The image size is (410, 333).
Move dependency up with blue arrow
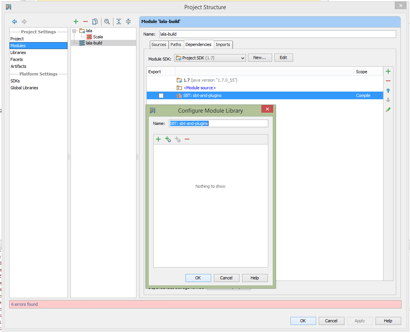388,90
